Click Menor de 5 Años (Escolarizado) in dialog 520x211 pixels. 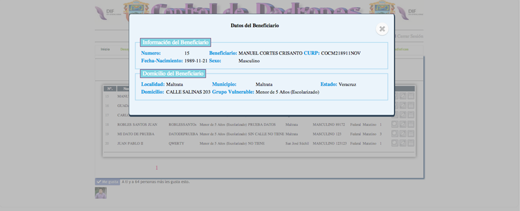coord(287,92)
